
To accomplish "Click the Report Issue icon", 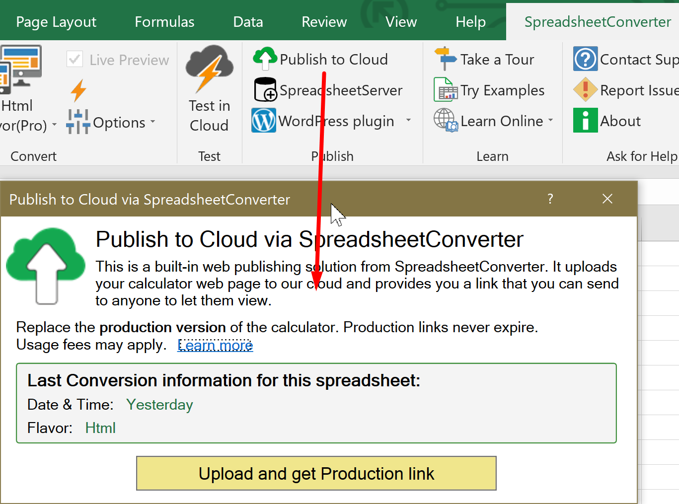I will (x=585, y=90).
